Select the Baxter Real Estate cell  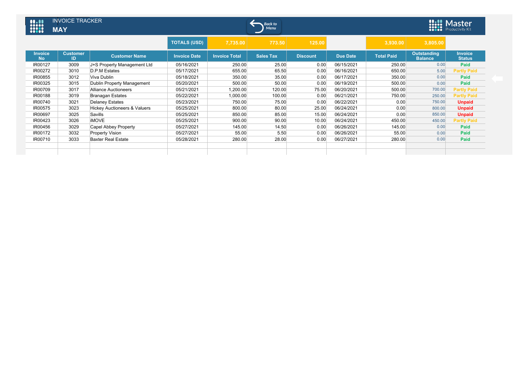point(128,139)
